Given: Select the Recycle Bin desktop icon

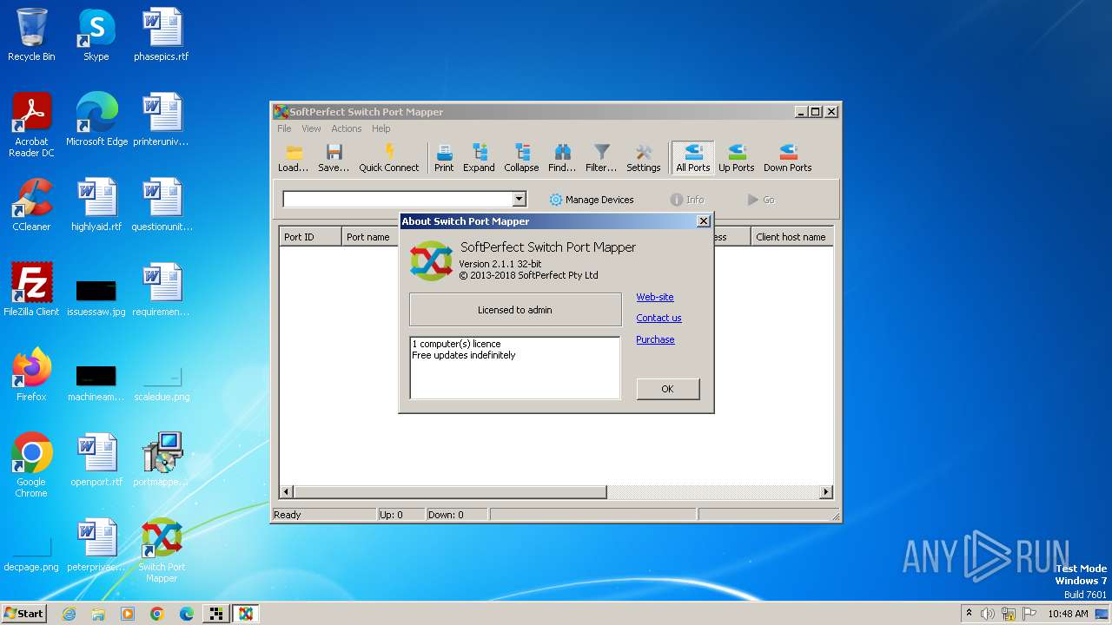Looking at the screenshot, I should (x=31, y=35).
